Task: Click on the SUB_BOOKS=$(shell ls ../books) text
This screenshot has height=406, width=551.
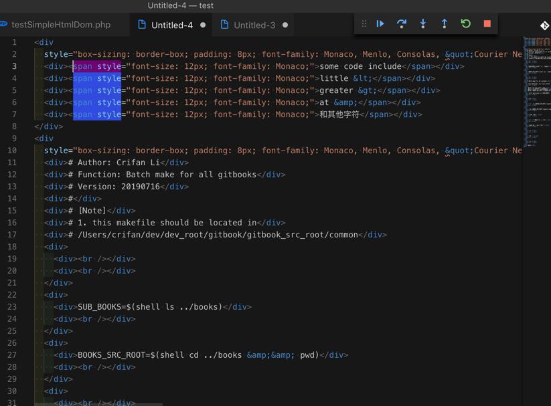Action: tap(149, 307)
